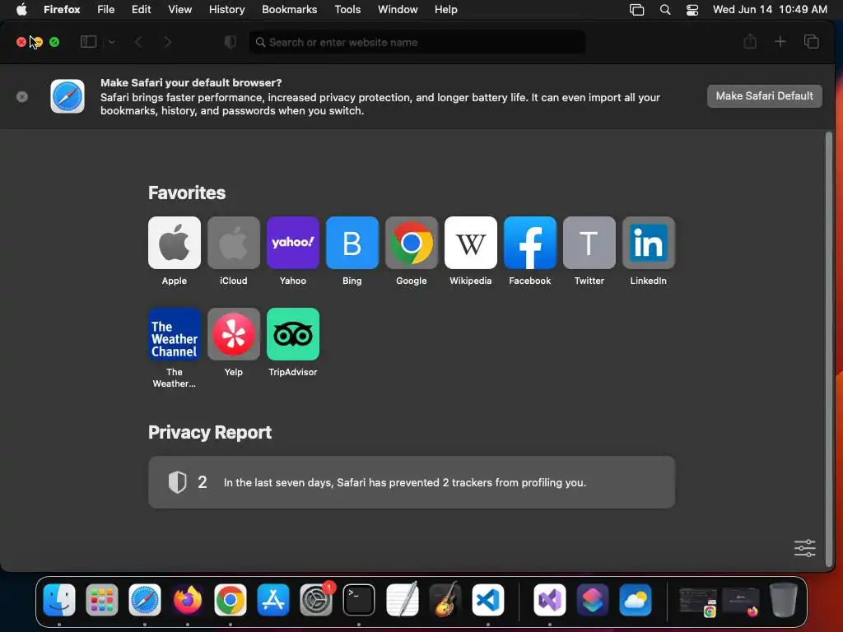Open System Settings from the Dock
The width and height of the screenshot is (843, 632).
316,600
